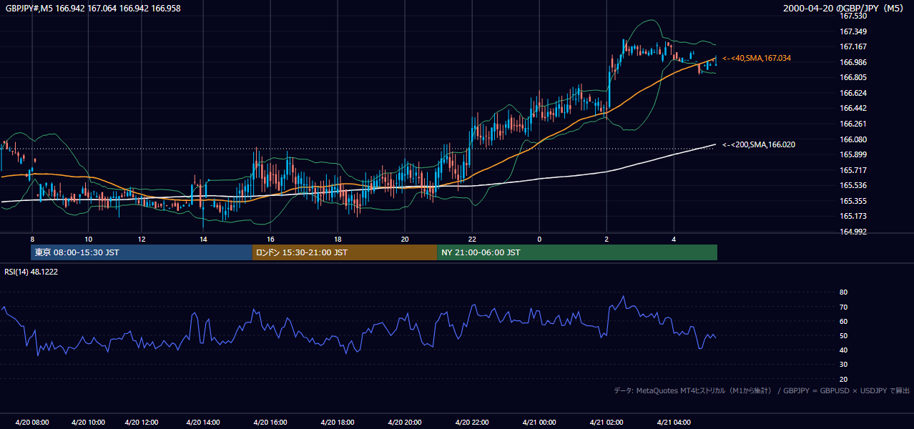Click hour tick '22' under price chart
Image resolution: width=914 pixels, height=429 pixels.
(472, 239)
